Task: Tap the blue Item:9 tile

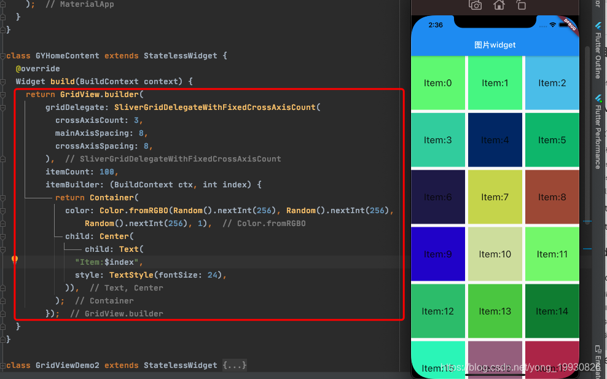Action: (438, 254)
